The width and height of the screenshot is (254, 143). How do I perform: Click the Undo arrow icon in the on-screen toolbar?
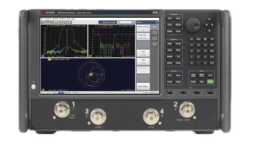(43, 22)
